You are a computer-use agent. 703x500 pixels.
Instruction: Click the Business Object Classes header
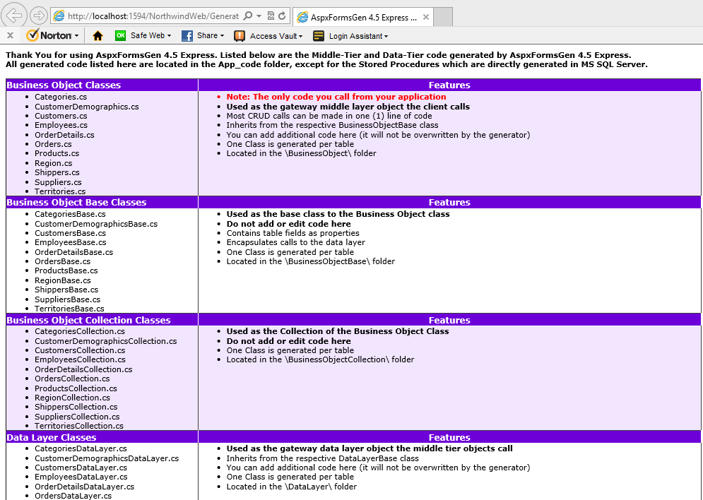64,85
